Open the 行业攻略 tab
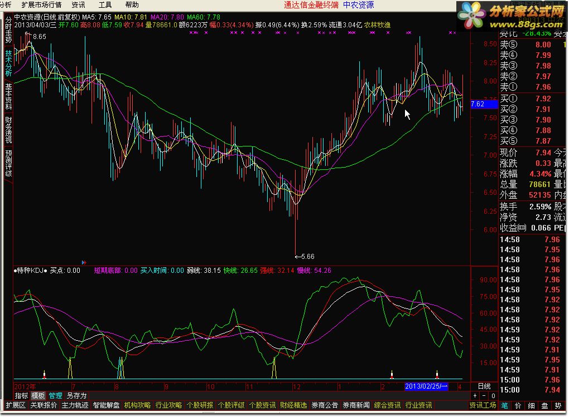 pyautogui.click(x=168, y=405)
